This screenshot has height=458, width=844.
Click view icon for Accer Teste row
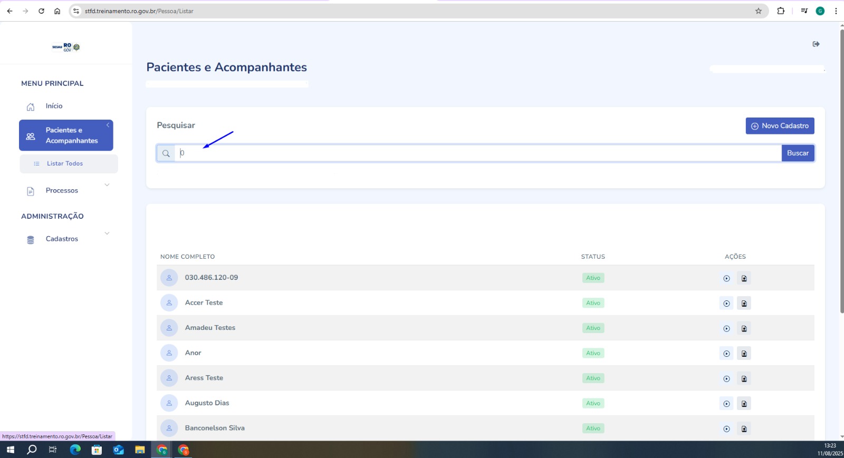tap(726, 304)
